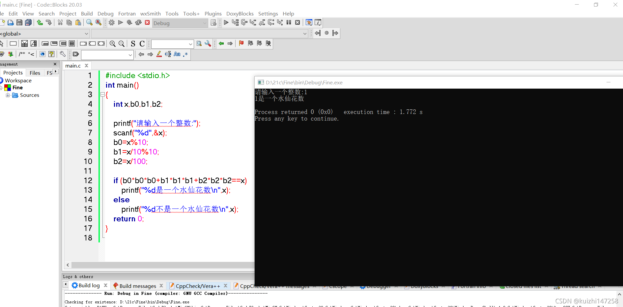Undo the last edit
Viewport: 623px width, 307px height.
coord(40,22)
